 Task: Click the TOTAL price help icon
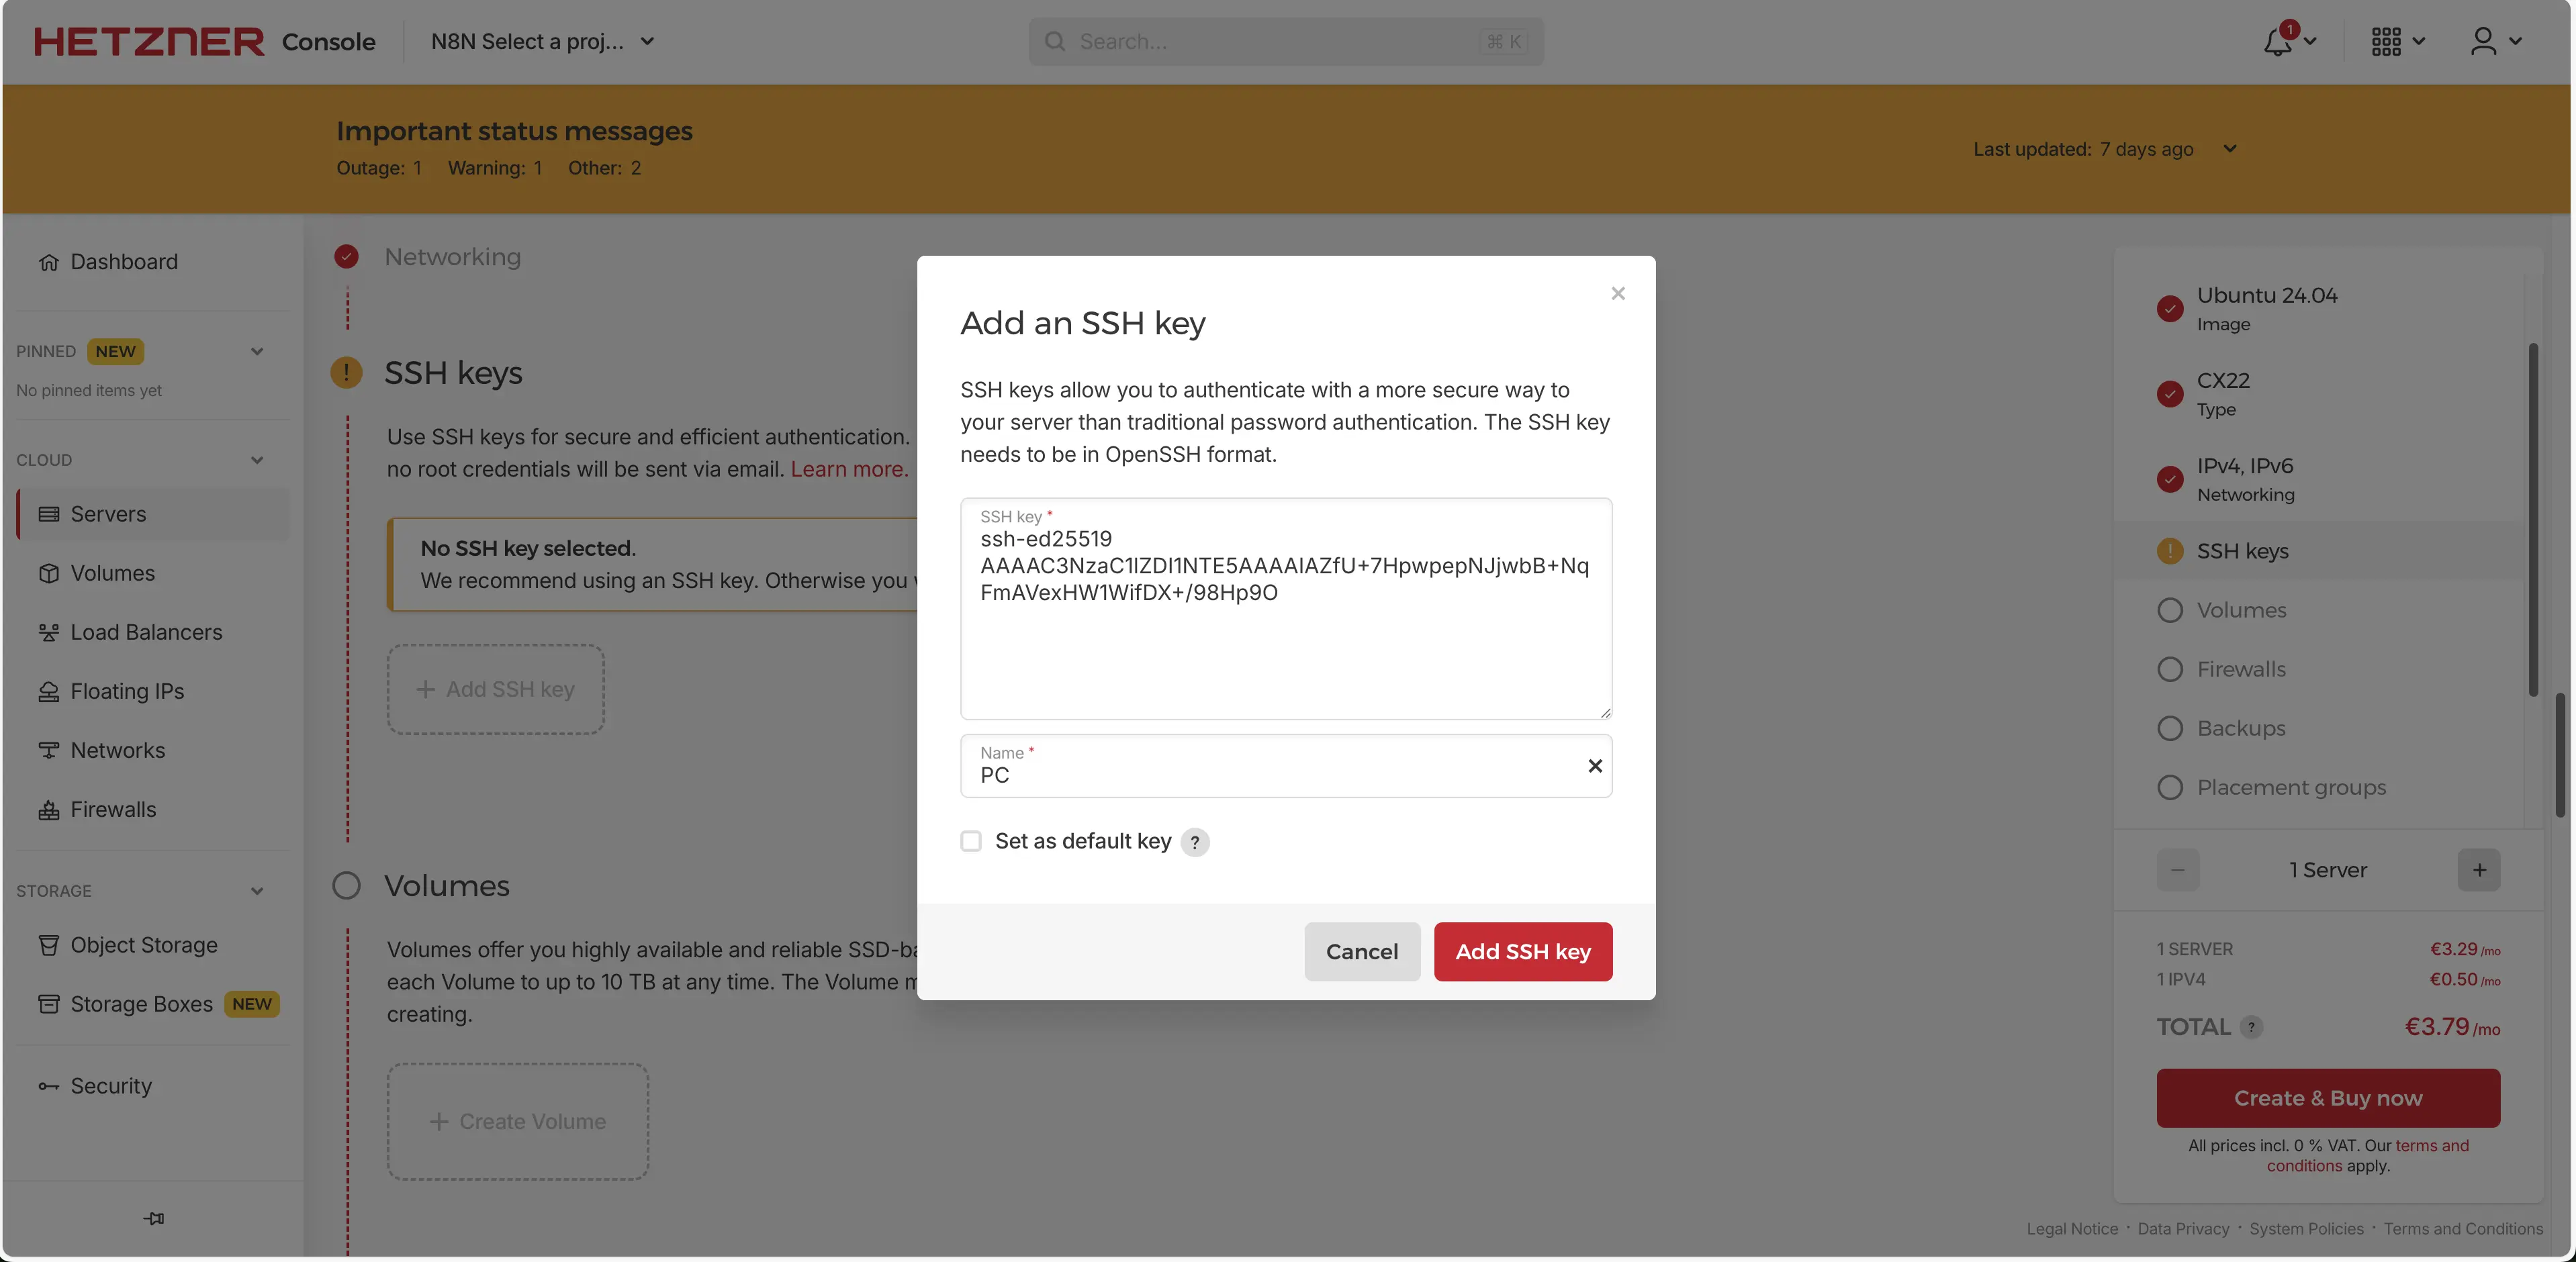pyautogui.click(x=2251, y=1027)
